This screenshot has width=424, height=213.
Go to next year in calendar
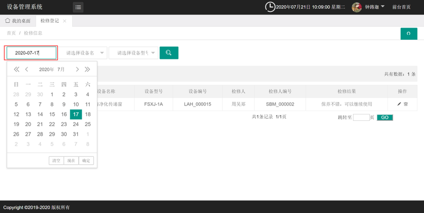[x=87, y=69]
